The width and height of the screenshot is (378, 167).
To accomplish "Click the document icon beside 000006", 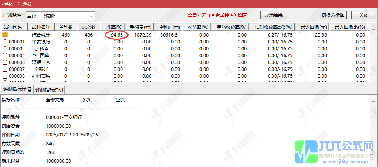I will 5,63.
